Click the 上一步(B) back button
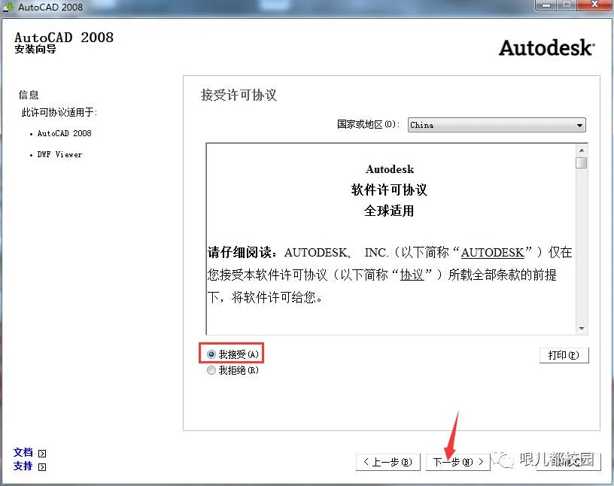This screenshot has height=486, width=614. pos(388,462)
